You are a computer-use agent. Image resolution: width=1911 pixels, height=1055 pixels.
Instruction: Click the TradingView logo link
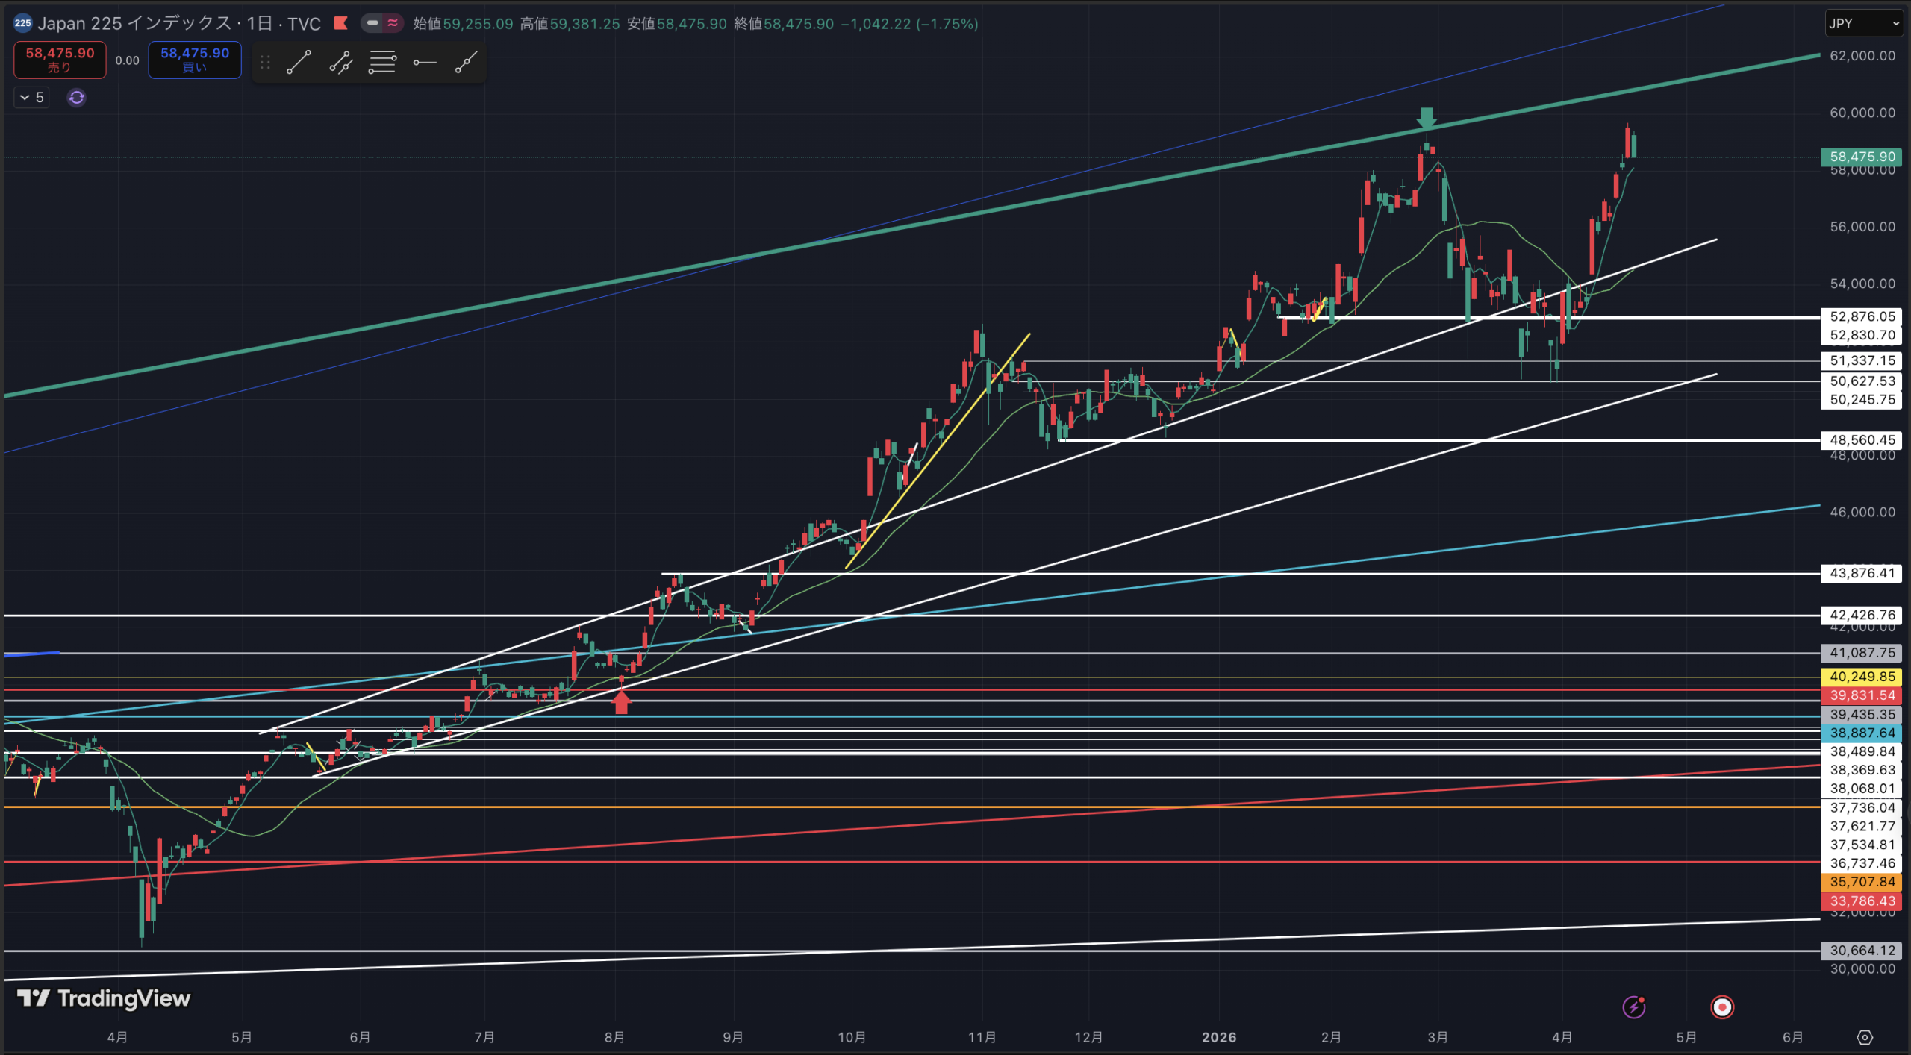[104, 998]
